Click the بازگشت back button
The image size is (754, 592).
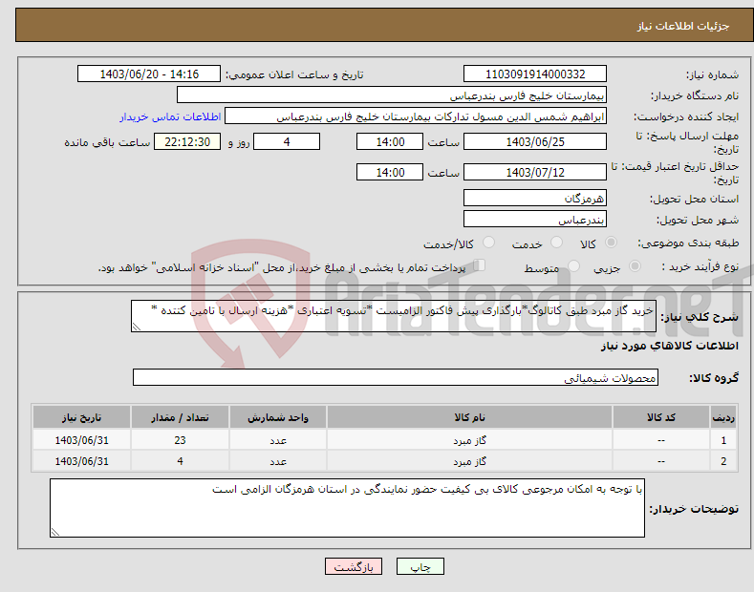click(354, 566)
